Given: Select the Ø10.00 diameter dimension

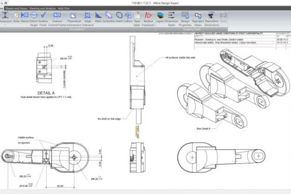Looking at the screenshot, I should [26, 185].
